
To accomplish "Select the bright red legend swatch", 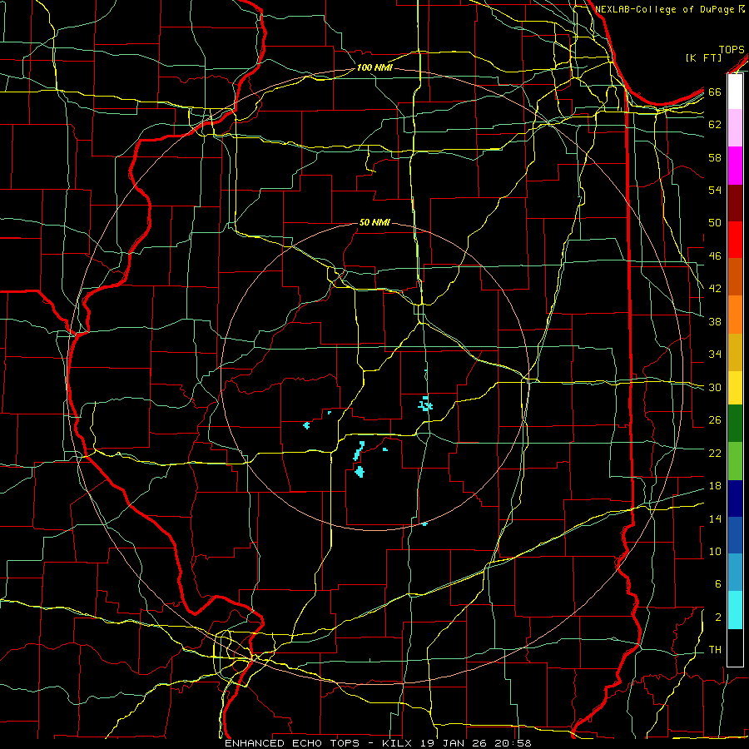I will [735, 240].
